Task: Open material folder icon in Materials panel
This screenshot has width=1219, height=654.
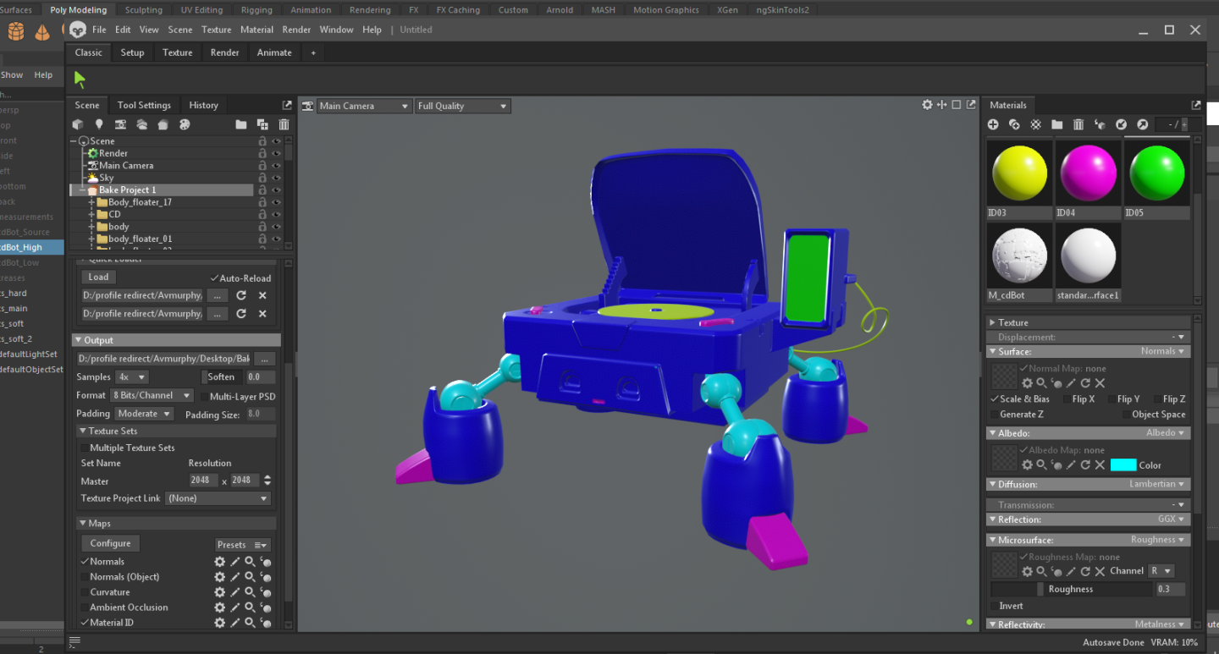Action: pos(1056,124)
